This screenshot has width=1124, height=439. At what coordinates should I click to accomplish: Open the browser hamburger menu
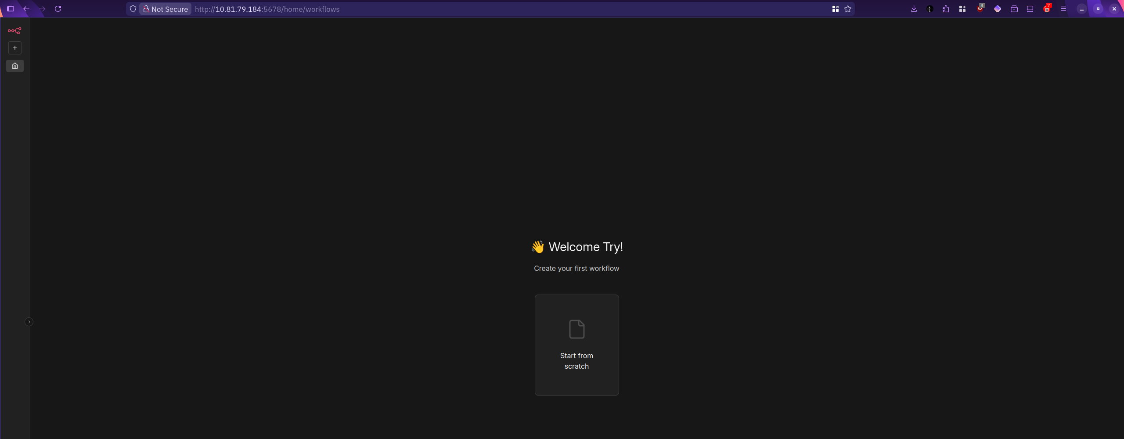pyautogui.click(x=1063, y=9)
